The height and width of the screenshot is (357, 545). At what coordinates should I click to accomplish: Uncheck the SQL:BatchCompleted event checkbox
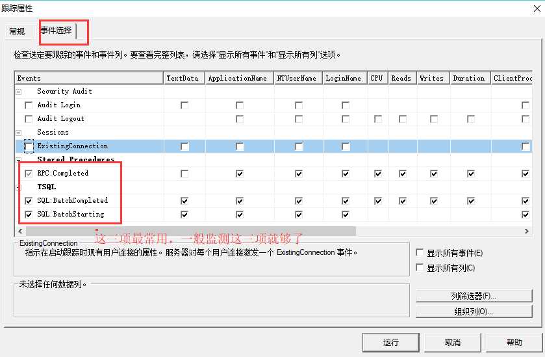click(x=29, y=201)
